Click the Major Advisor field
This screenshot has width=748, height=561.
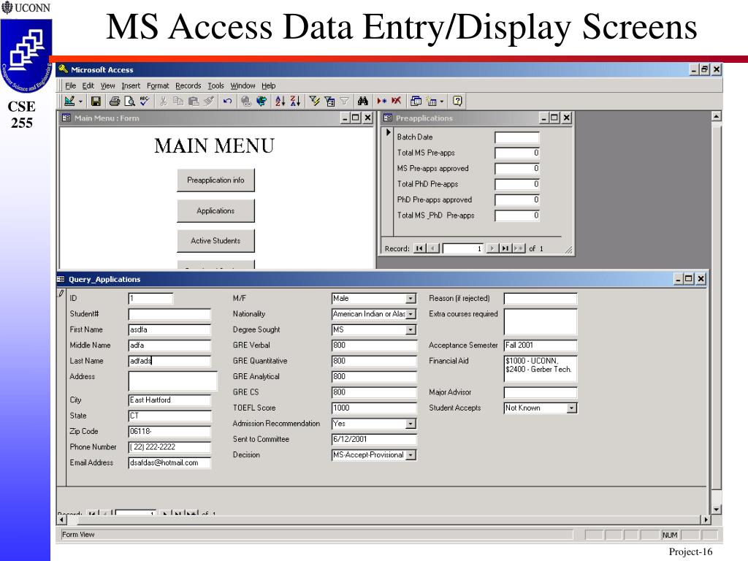pos(541,392)
